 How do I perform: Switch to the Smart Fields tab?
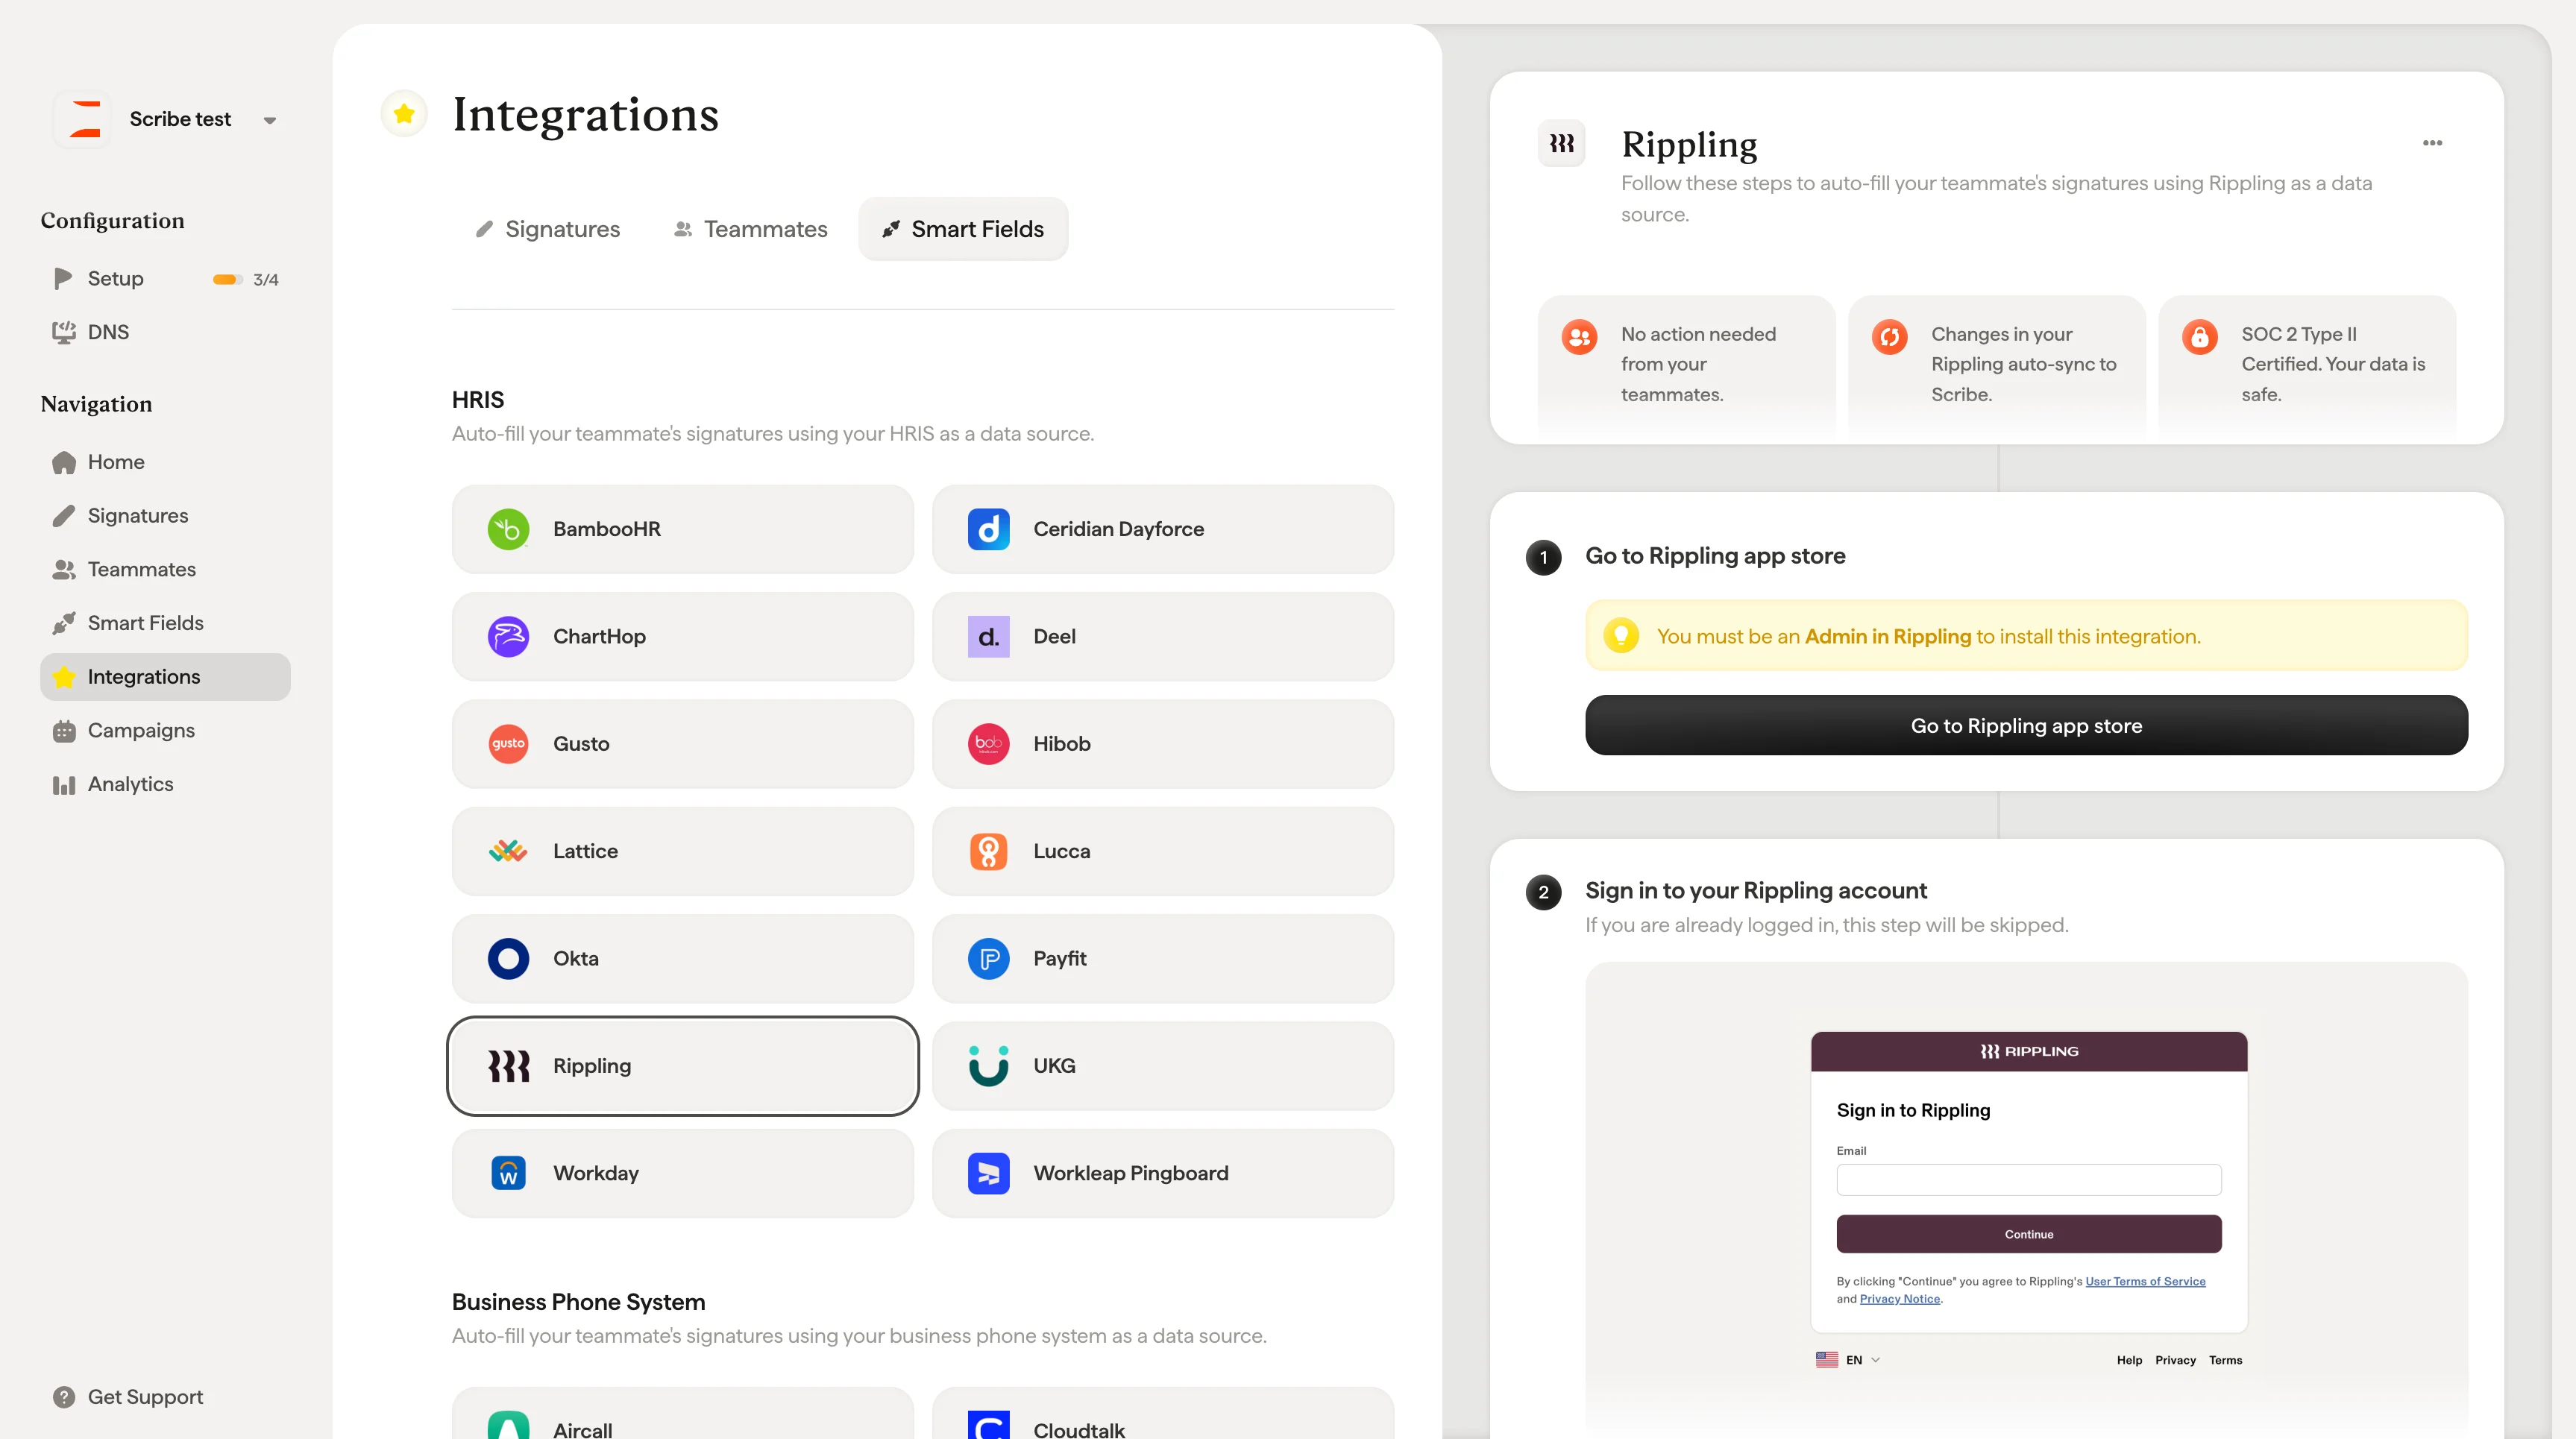pos(963,229)
